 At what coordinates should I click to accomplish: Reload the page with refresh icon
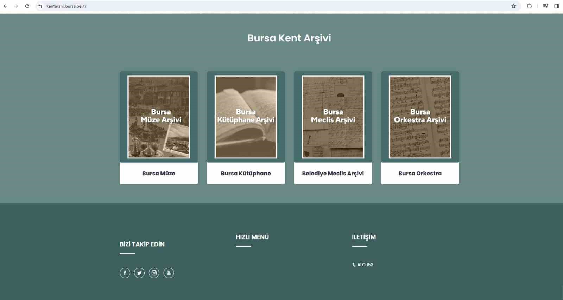[x=27, y=6]
